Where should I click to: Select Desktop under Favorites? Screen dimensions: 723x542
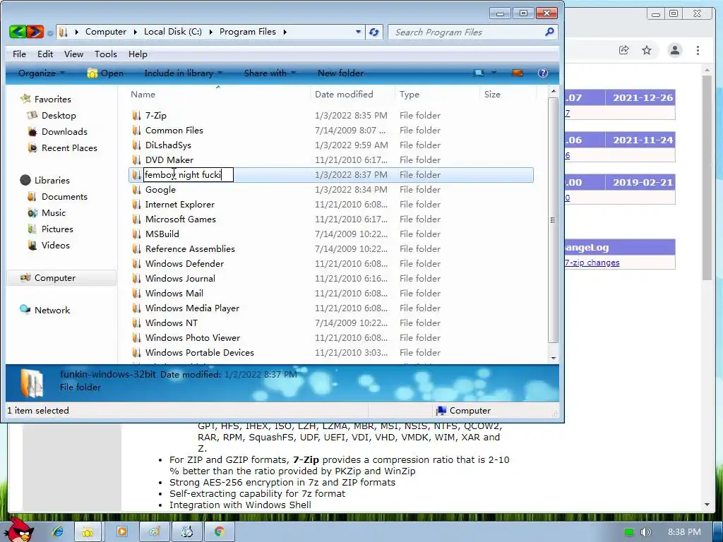(x=59, y=115)
